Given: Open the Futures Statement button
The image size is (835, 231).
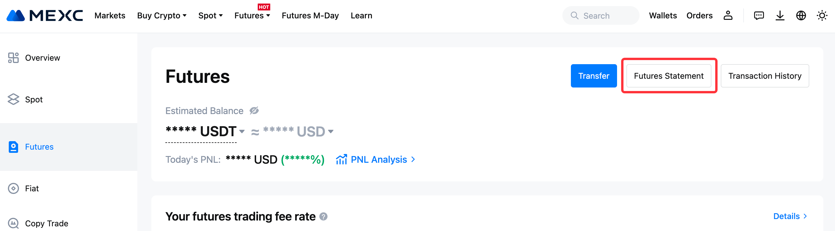Looking at the screenshot, I should [669, 76].
